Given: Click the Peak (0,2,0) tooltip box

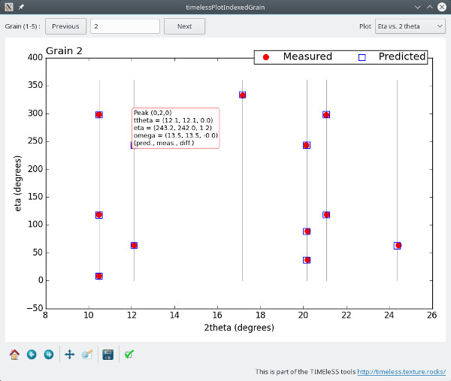Looking at the screenshot, I should [176, 128].
